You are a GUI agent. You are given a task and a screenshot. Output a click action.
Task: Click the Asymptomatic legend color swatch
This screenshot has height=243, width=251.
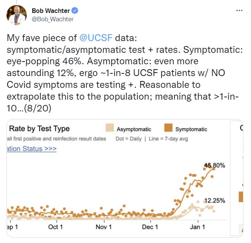click(109, 129)
